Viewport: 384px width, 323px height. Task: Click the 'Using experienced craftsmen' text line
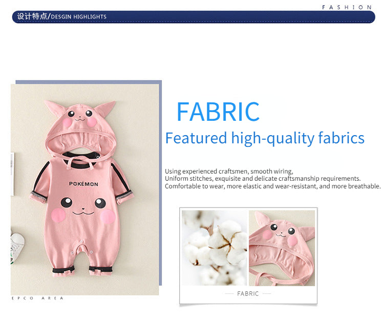(228, 171)
